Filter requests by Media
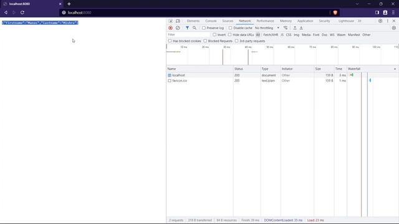 coord(306,35)
